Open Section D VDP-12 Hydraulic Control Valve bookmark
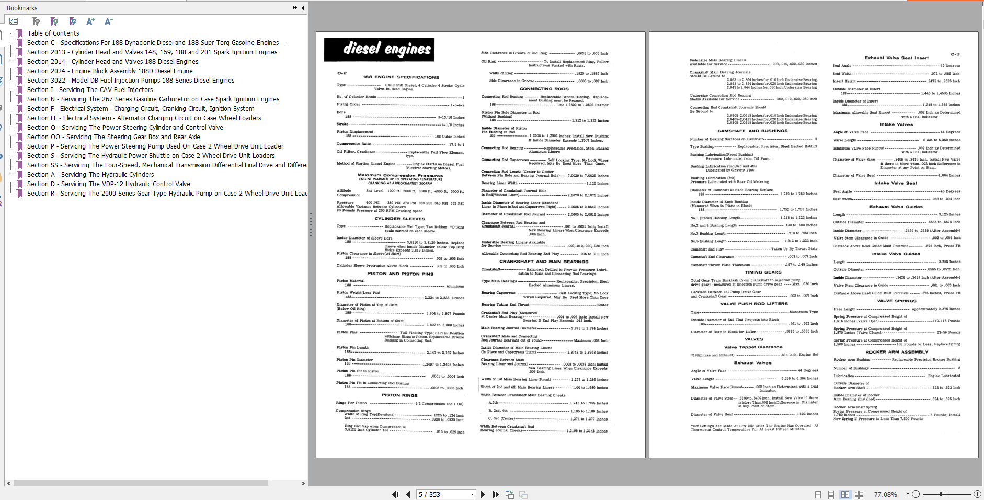 pyautogui.click(x=109, y=184)
